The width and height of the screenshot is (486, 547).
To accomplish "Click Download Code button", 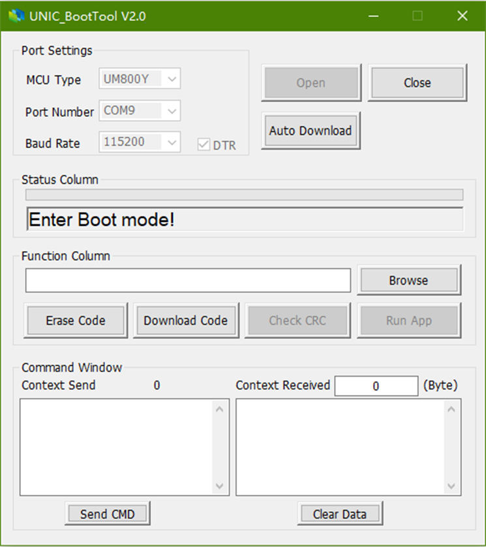I will click(x=186, y=320).
